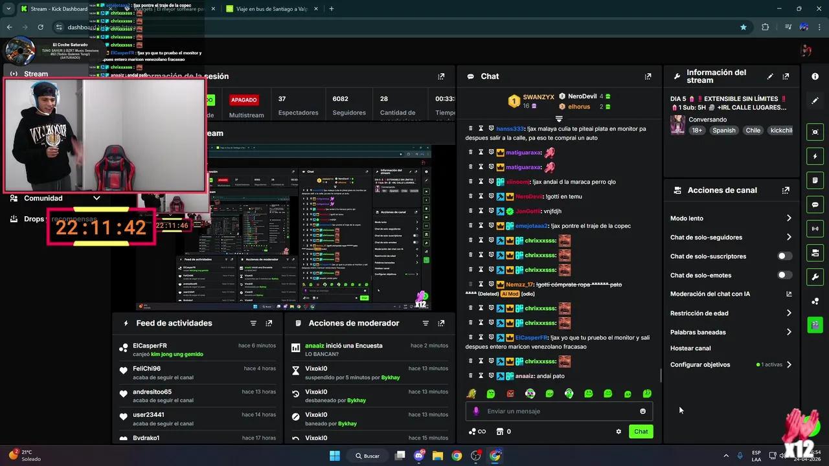Click the 18+ stream tag
The image size is (829, 466).
[696, 130]
